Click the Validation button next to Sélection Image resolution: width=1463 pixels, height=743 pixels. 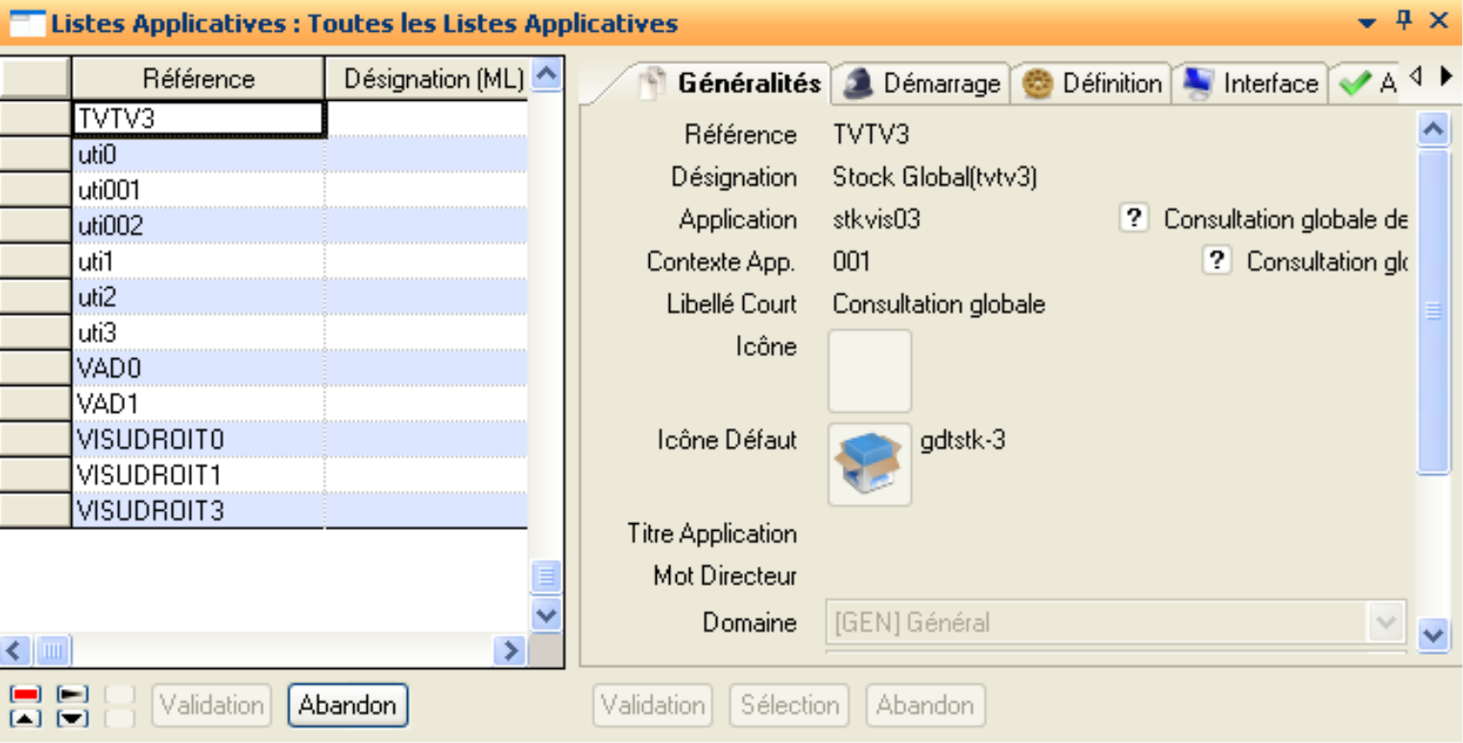653,706
